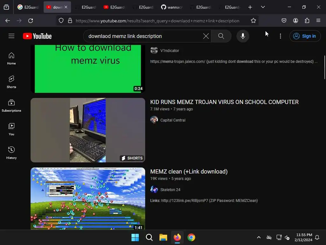Open the taskbar clock showing 11:55 PM
Image resolution: width=326 pixels, height=245 pixels.
click(x=303, y=237)
